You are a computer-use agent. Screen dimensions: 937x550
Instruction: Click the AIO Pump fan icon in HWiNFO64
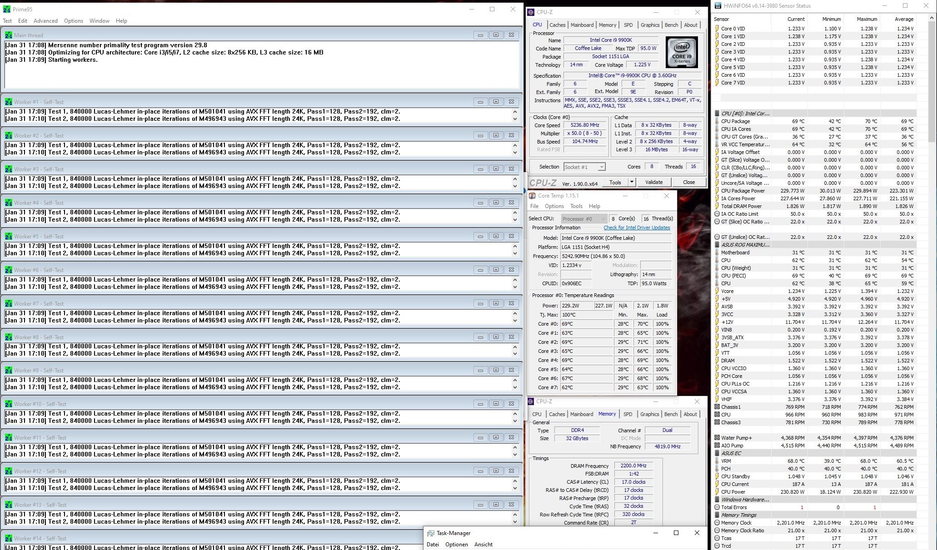point(717,446)
